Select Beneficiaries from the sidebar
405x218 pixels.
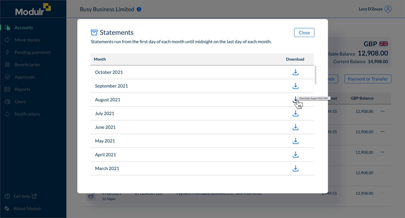click(27, 65)
